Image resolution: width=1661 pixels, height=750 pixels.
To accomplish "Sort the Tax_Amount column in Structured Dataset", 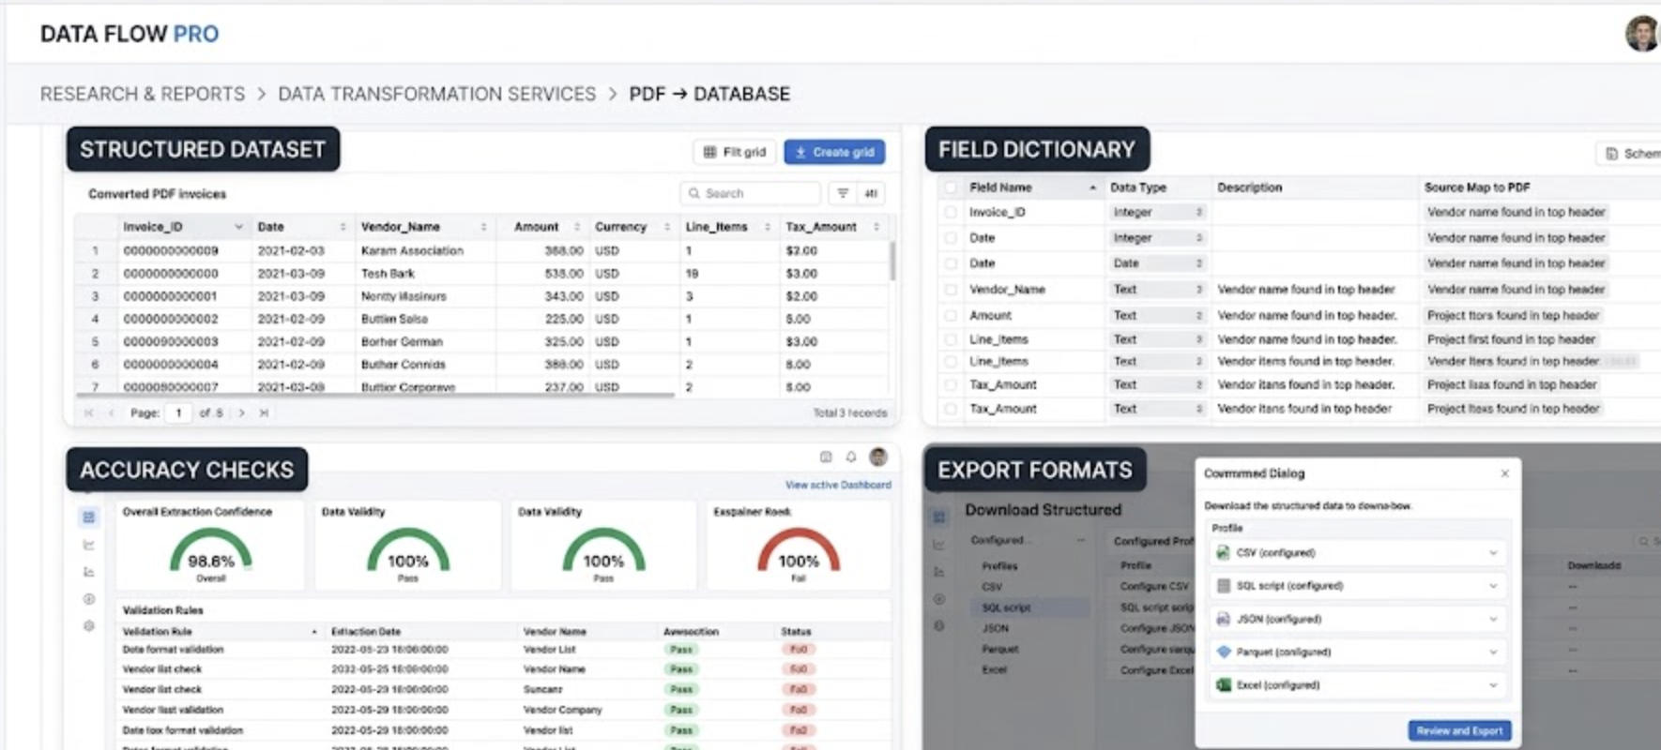I will pos(876,227).
